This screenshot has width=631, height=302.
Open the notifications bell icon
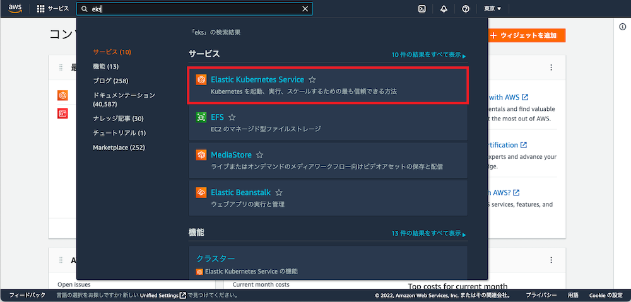444,9
